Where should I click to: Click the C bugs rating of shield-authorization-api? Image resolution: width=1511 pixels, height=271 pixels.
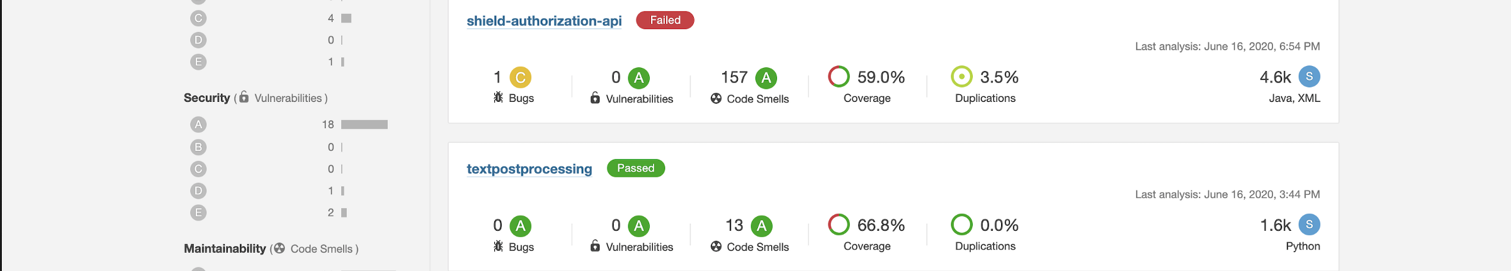(x=521, y=77)
